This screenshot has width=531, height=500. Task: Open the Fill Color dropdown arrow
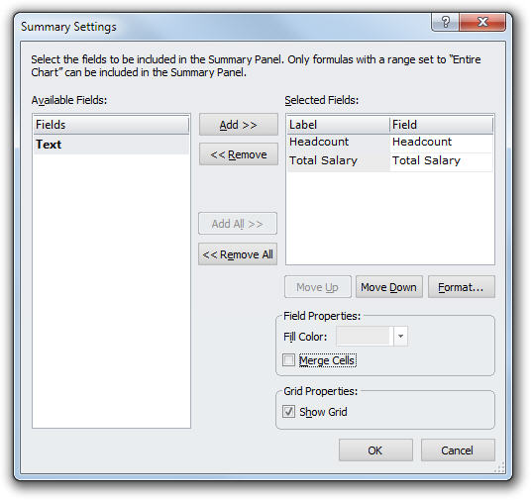400,337
